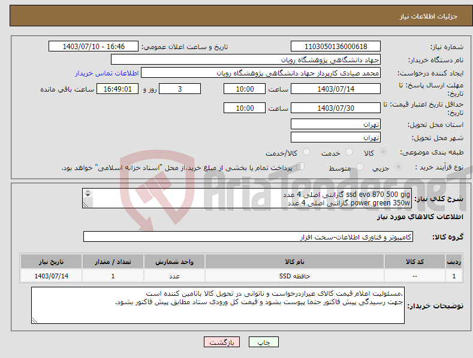Click delivery city field تهران

(336, 138)
